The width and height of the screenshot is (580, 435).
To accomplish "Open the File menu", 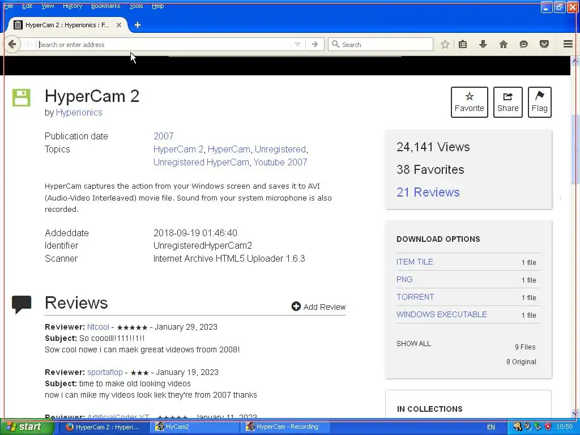I will [x=8, y=6].
